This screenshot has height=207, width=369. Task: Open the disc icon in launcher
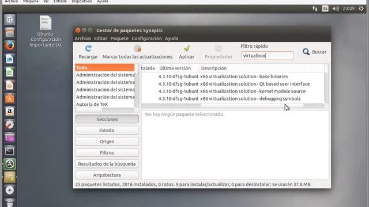pos(9,190)
